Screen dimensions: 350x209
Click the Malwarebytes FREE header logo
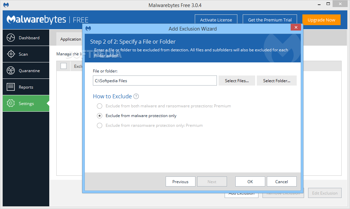coord(48,20)
